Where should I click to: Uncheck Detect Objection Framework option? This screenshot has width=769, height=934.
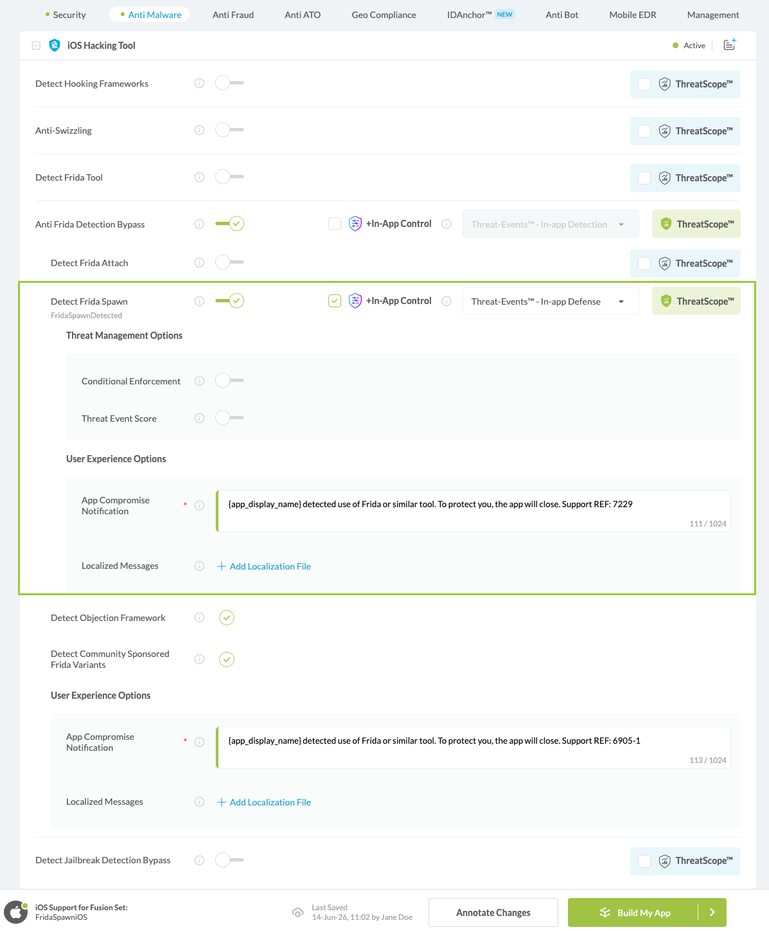pyautogui.click(x=227, y=618)
